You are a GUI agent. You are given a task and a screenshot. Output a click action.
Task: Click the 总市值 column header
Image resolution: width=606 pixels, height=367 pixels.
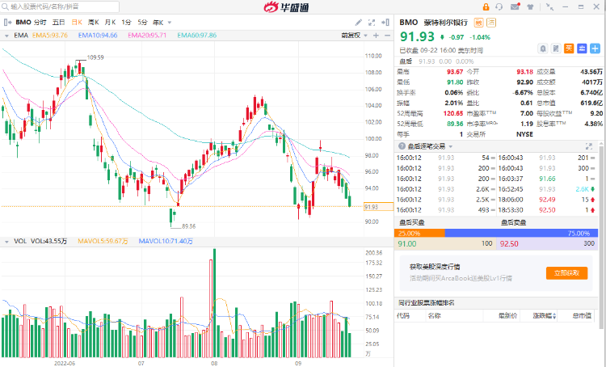582,315
